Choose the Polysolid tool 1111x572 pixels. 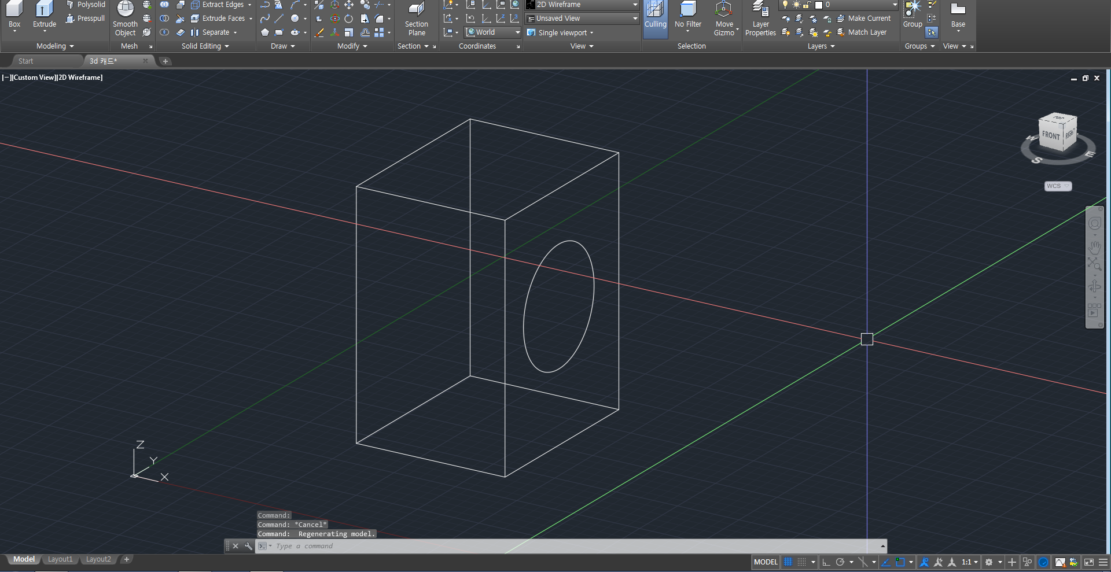pyautogui.click(x=86, y=5)
